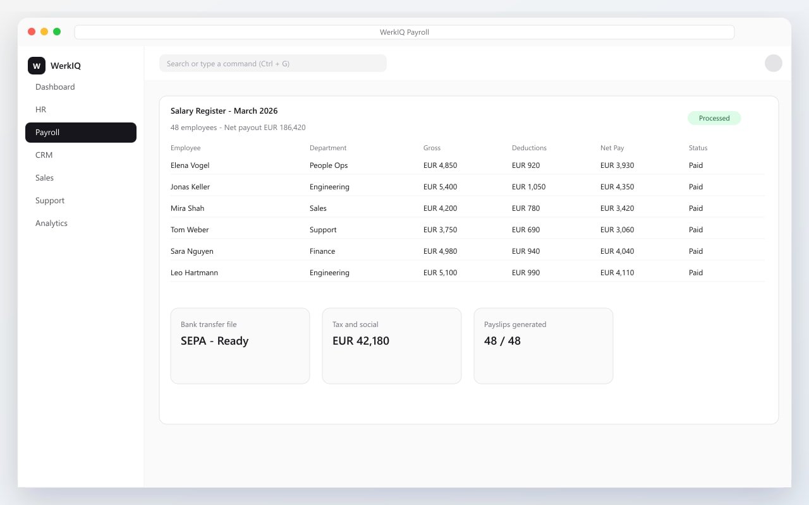Click the Salary Register - March 2026 heading

tap(224, 111)
